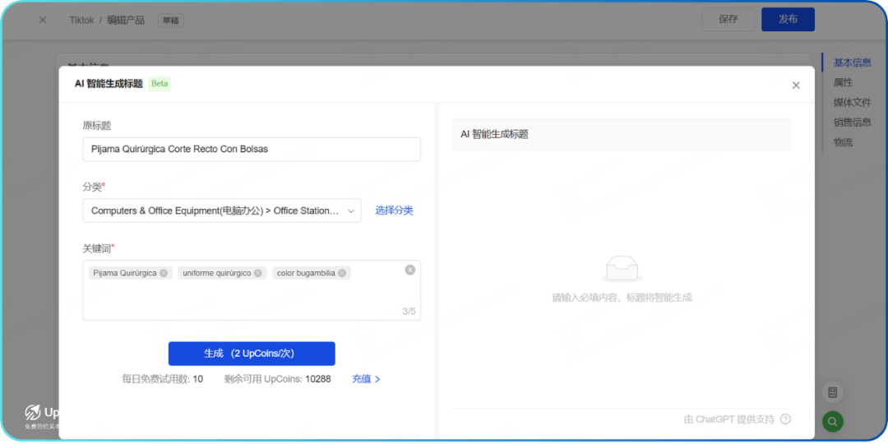Image resolution: width=888 pixels, height=444 pixels.
Task: Open the calculator icon on right edge
Action: pos(832,393)
